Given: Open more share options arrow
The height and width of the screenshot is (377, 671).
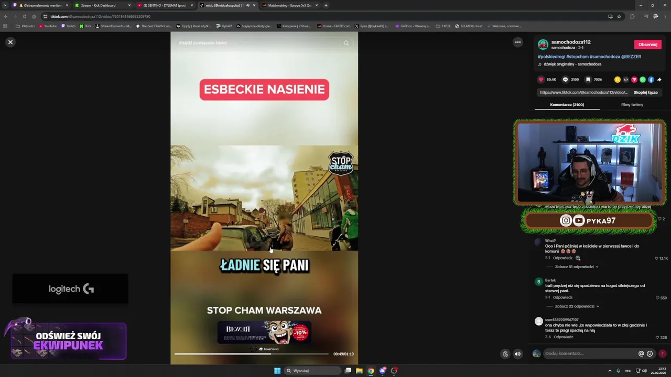Looking at the screenshot, I should coord(659,80).
